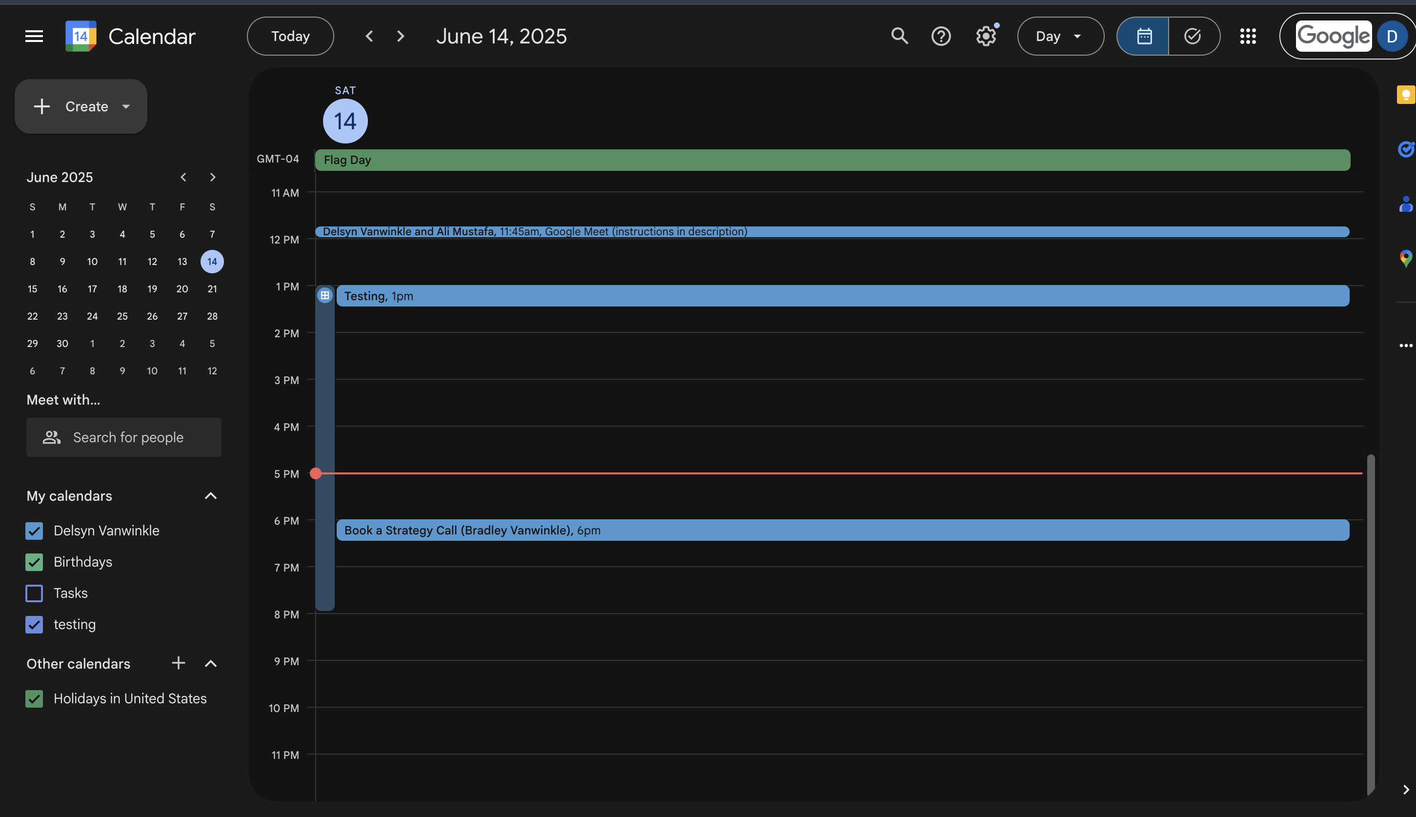The height and width of the screenshot is (817, 1416).
Task: Open the Google account avatar D
Action: 1391,37
